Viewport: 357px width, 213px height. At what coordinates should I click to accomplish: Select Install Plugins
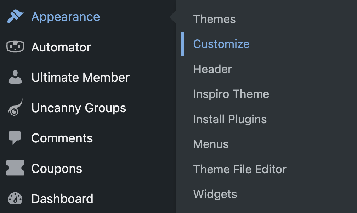[230, 119]
